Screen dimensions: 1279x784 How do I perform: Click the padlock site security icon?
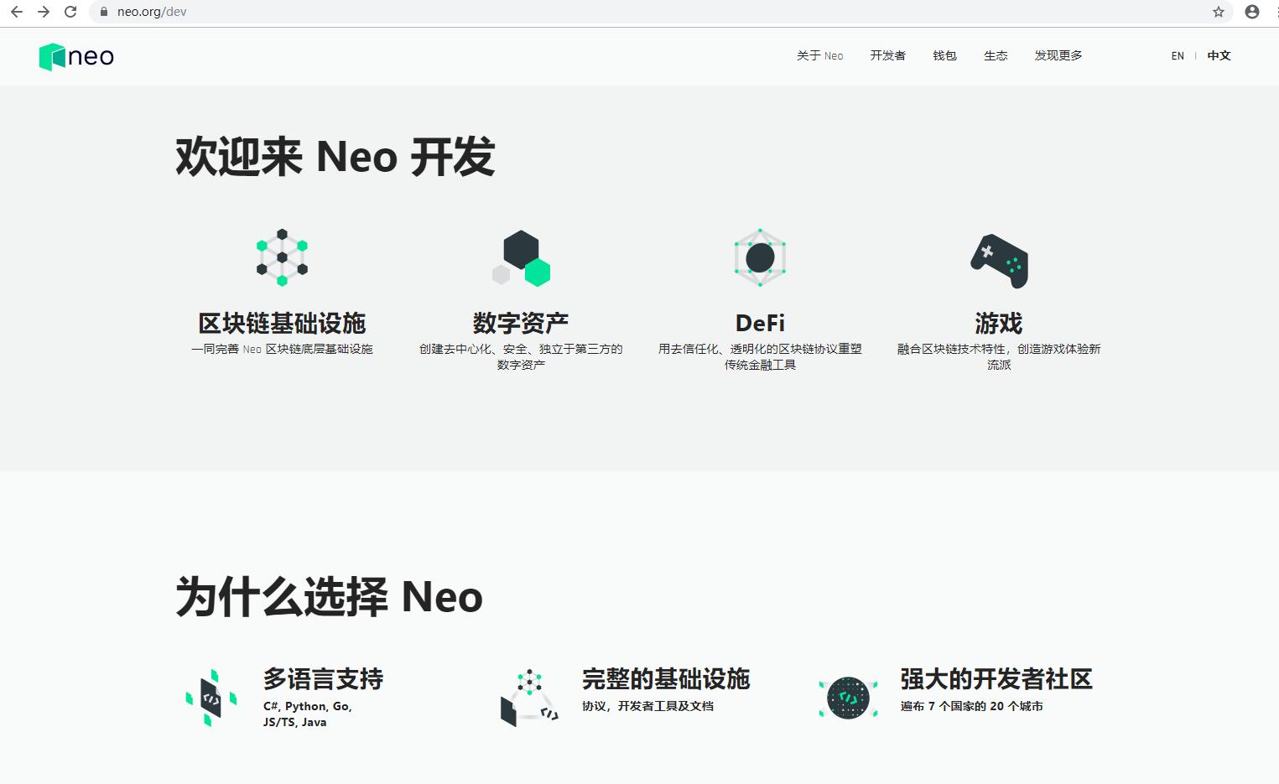point(104,12)
